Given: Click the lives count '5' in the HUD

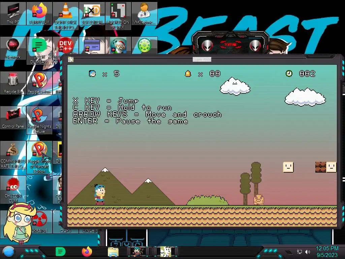Looking at the screenshot, I should [x=117, y=74].
